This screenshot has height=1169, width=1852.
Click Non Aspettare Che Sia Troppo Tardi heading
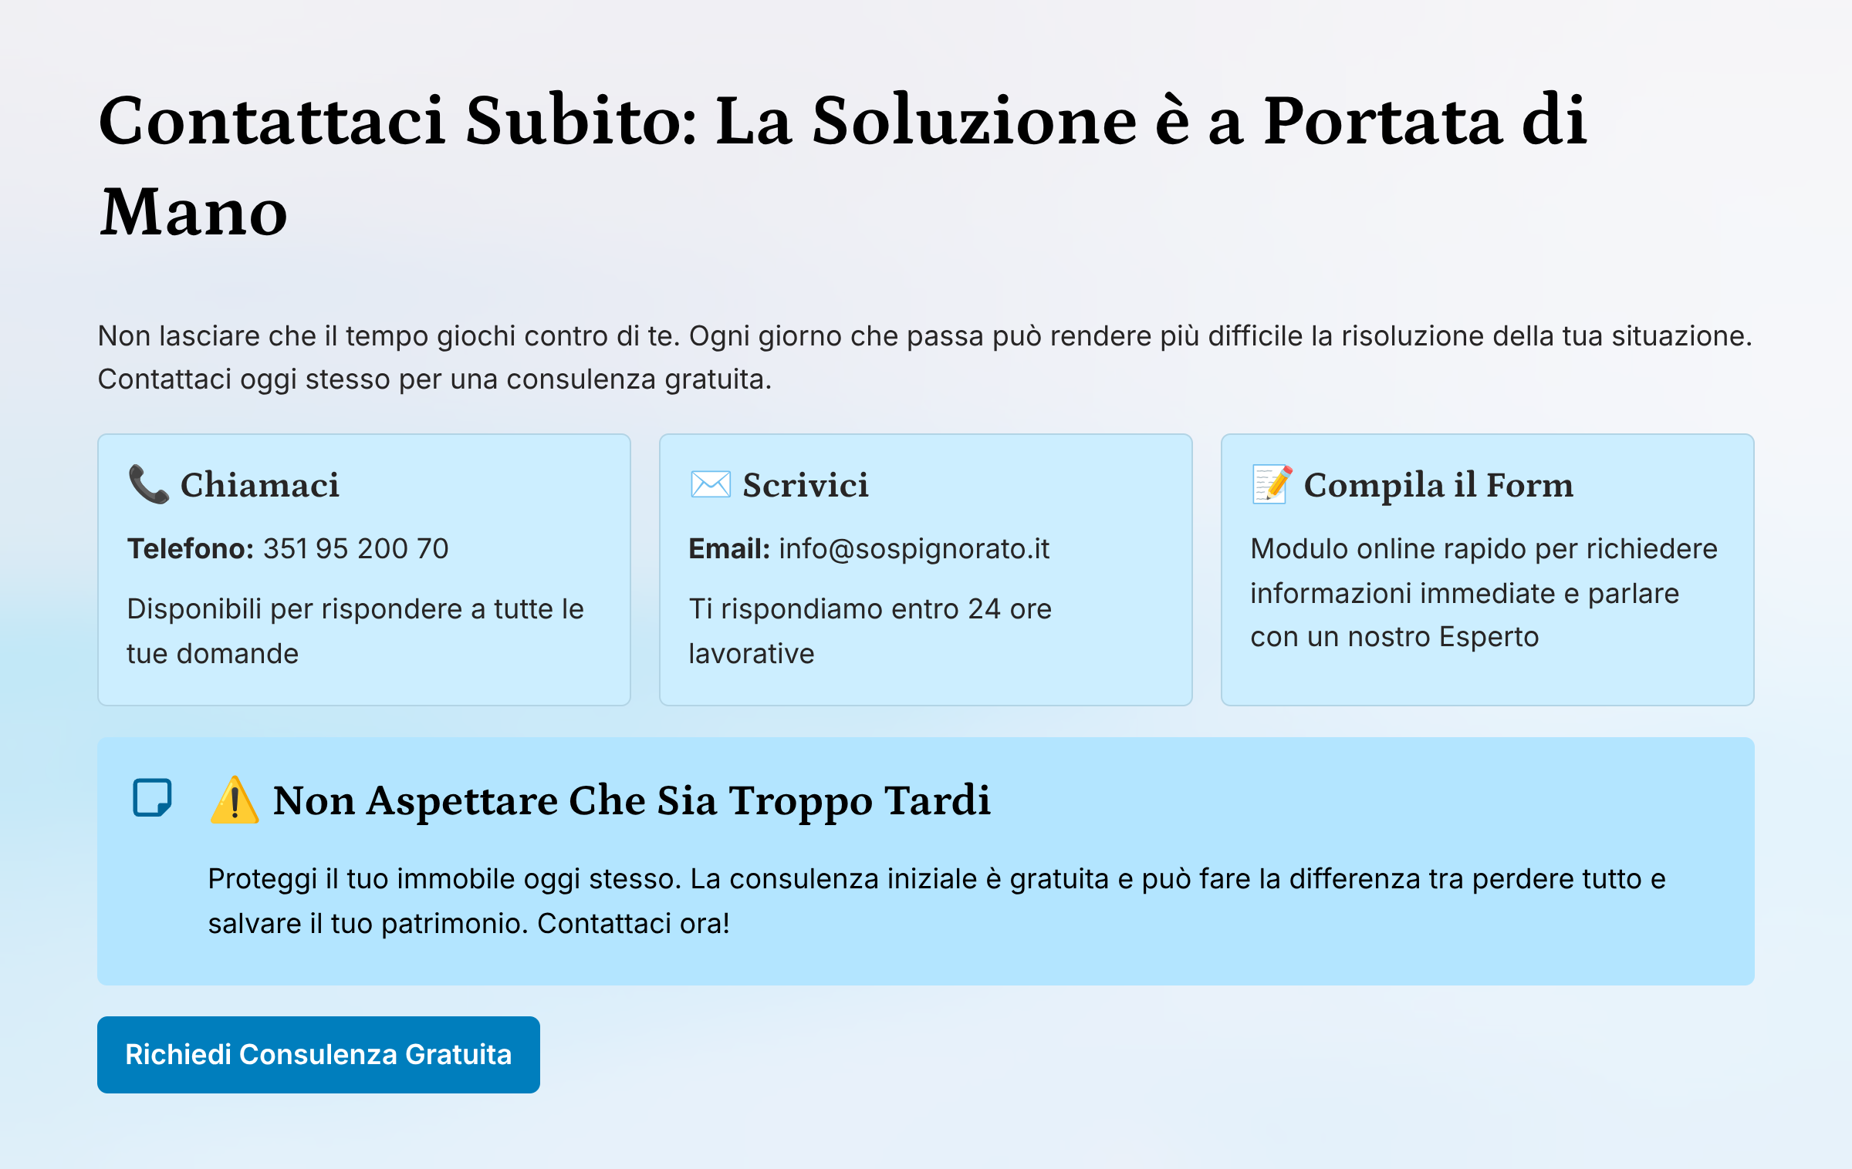(x=631, y=800)
